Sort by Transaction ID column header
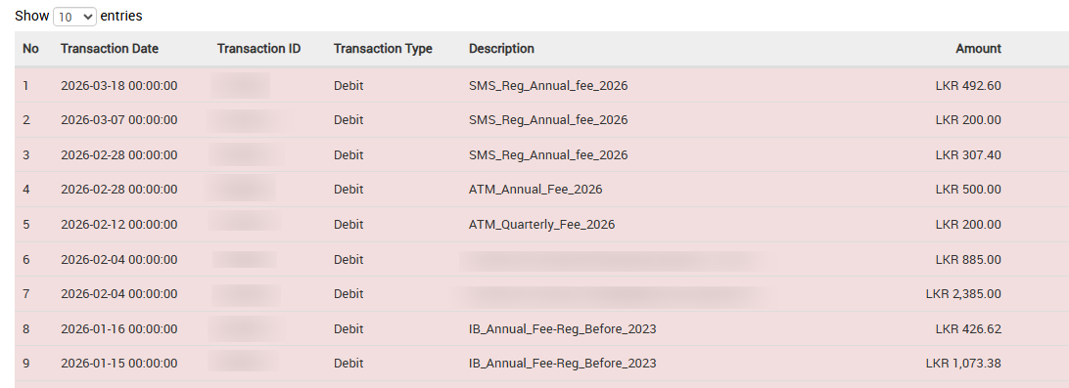Screen dimensions: 1069x388 pyautogui.click(x=259, y=48)
